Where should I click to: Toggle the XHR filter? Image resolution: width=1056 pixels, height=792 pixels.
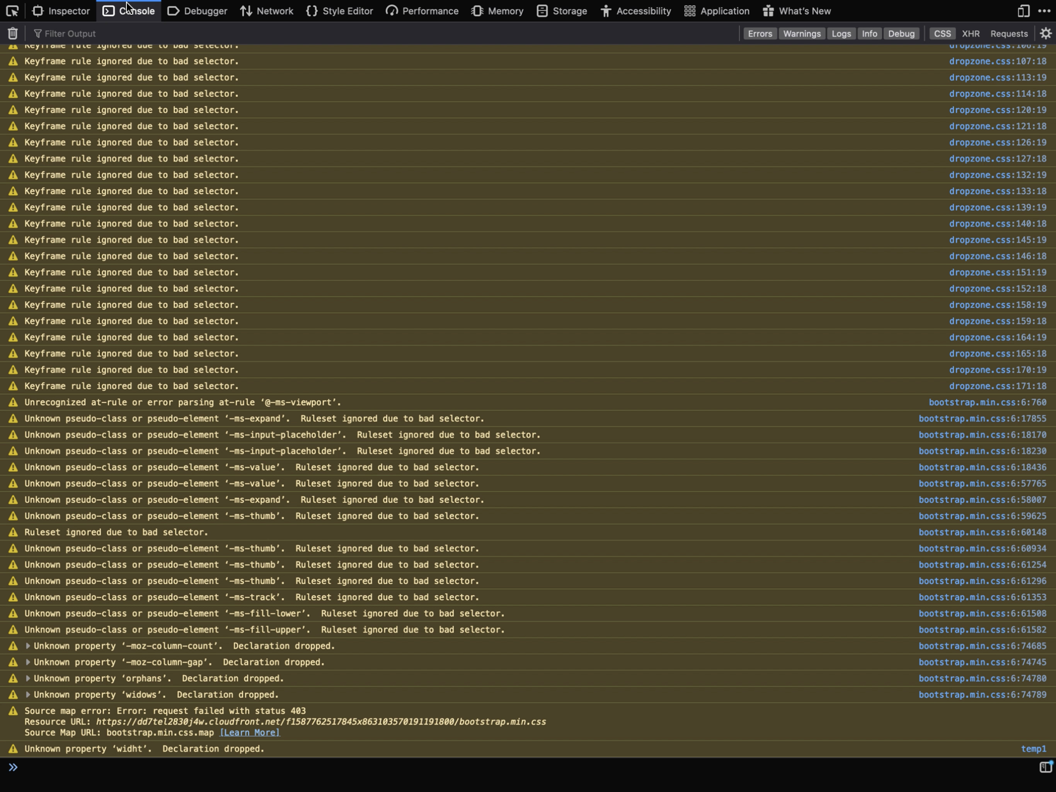(971, 33)
